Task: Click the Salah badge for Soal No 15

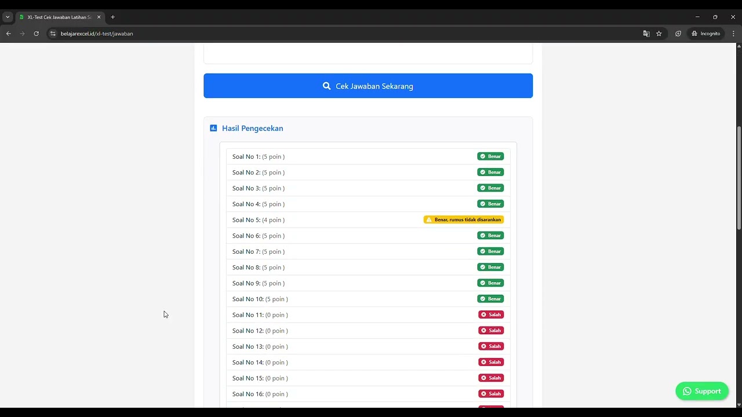Action: (491, 378)
